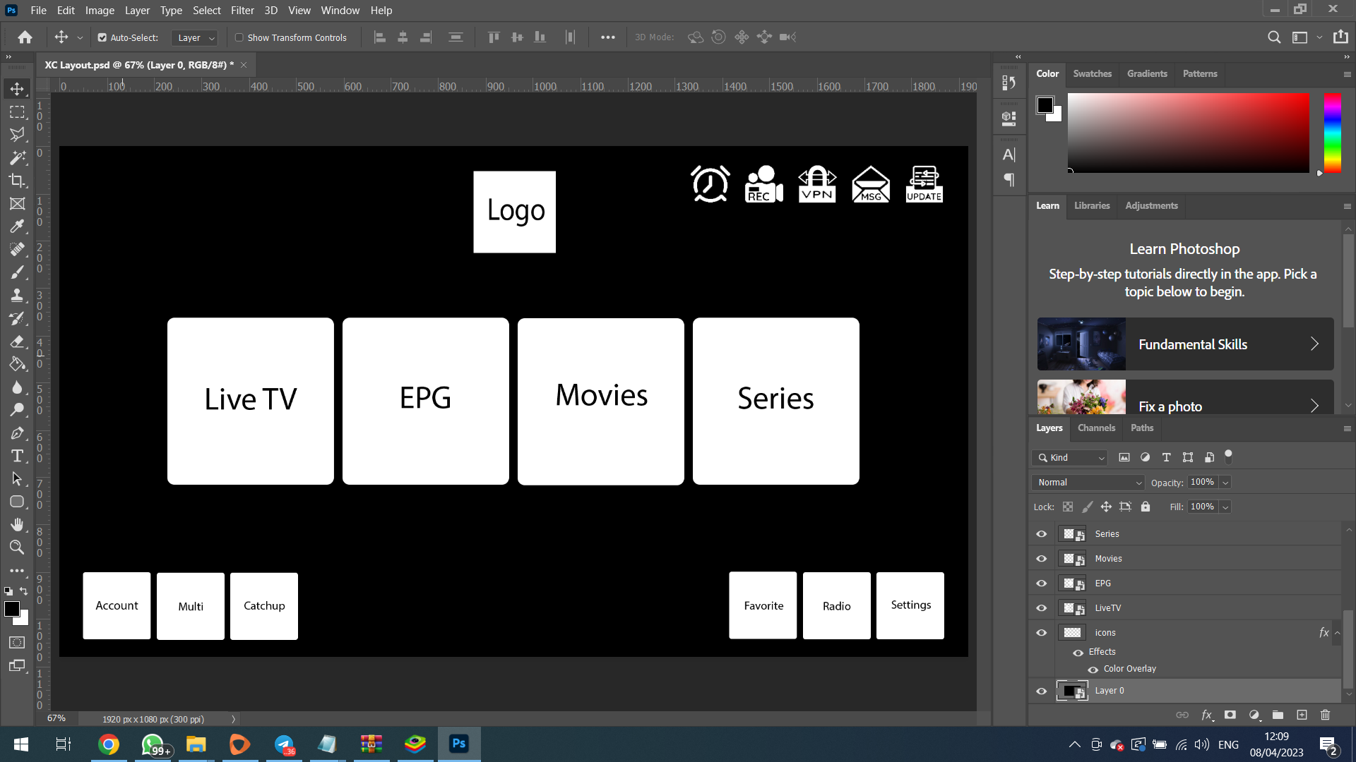Toggle Color Overlay effect visibility
This screenshot has height=762, width=1356.
click(1093, 669)
